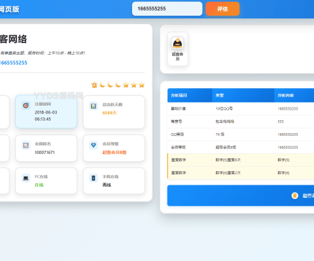Click the 2018-06-03 registration date
The height and width of the screenshot is (261, 314).
click(x=46, y=112)
